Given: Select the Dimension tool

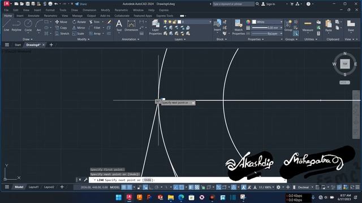Looking at the screenshot, I should (x=131, y=25).
